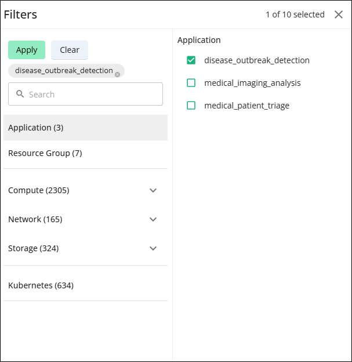Image resolution: width=352 pixels, height=362 pixels.
Task: Enable the medical_imaging_analysis checkbox
Action: click(191, 83)
